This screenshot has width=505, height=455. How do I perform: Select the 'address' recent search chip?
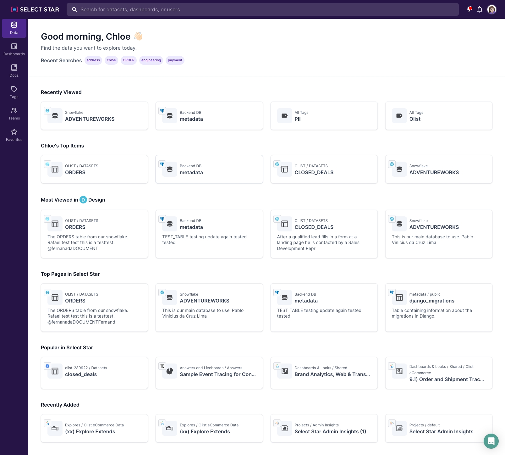coord(93,60)
